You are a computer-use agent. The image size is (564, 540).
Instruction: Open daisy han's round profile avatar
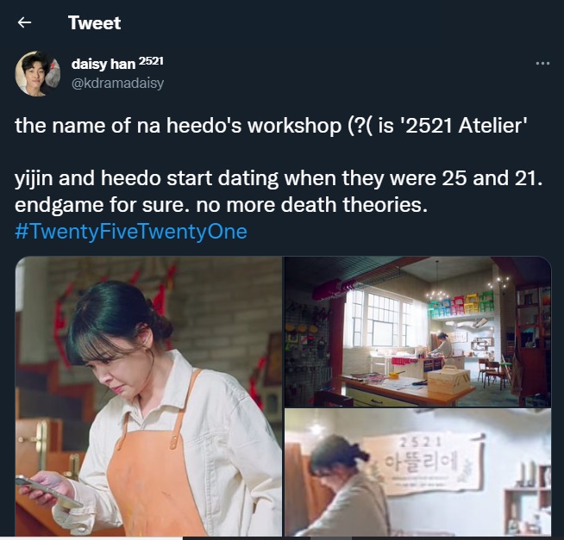(37, 74)
